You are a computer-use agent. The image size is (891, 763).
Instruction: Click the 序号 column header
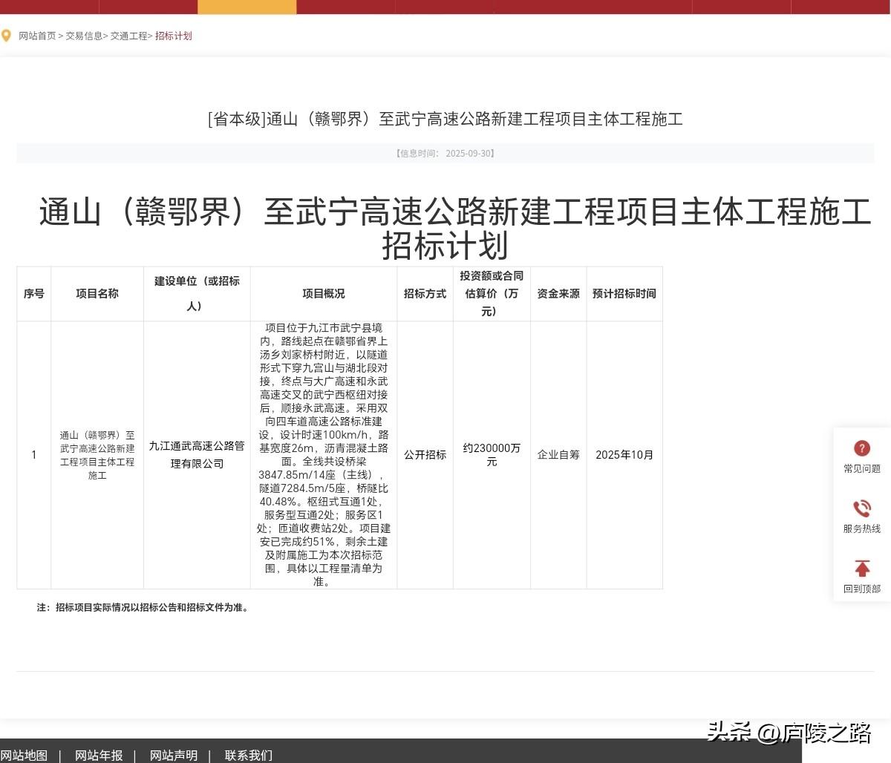[x=34, y=294]
